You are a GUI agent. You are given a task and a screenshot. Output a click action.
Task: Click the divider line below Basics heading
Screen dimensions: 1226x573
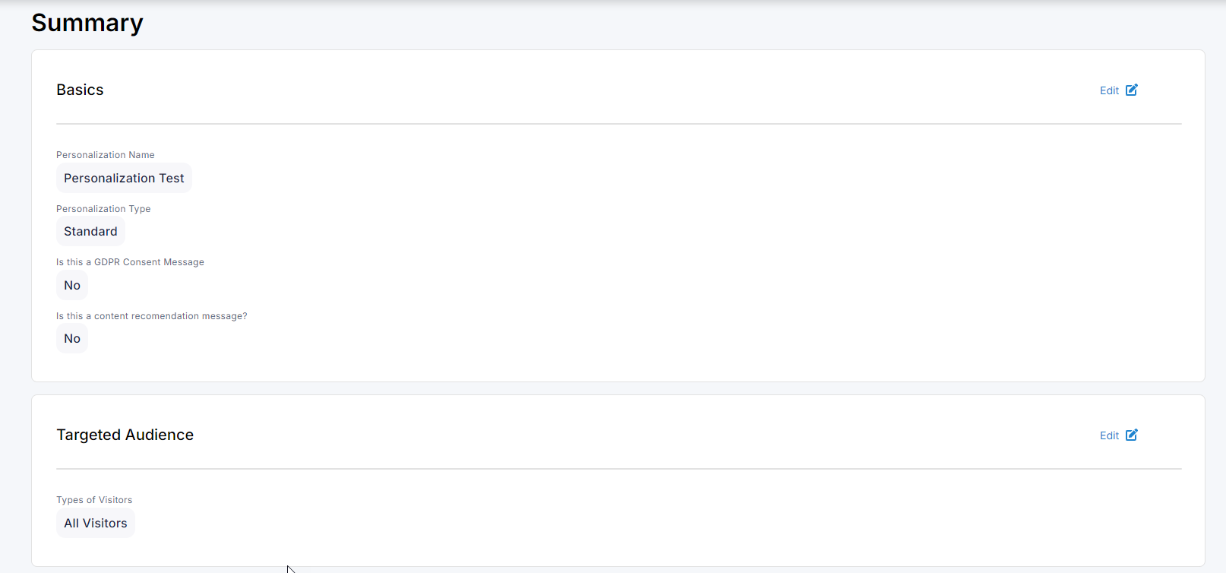coord(618,124)
